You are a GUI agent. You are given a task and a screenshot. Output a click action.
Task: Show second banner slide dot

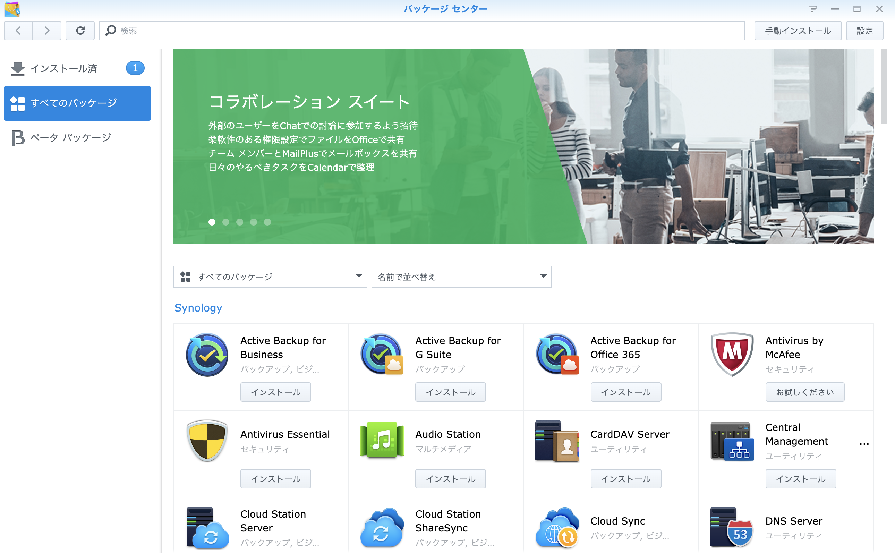(225, 222)
